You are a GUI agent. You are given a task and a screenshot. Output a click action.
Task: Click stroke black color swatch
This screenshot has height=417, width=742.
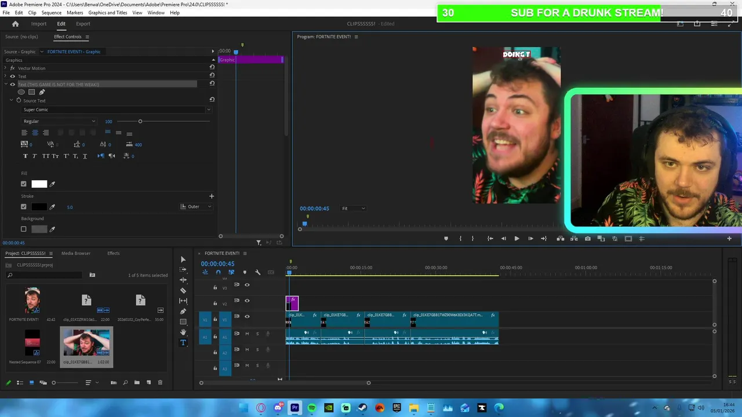tap(39, 207)
